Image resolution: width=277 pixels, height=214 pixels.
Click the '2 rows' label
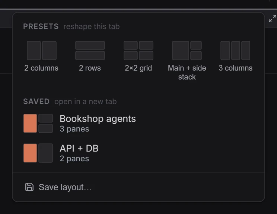[x=90, y=68]
